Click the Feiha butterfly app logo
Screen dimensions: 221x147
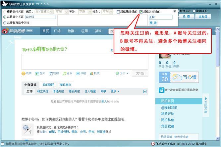click(x=5, y=4)
